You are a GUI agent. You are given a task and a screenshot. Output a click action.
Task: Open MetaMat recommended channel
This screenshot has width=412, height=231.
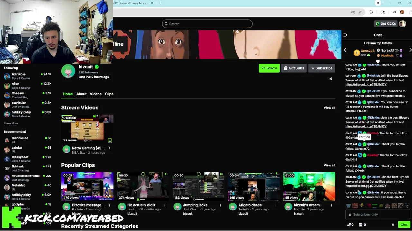pos(27,187)
